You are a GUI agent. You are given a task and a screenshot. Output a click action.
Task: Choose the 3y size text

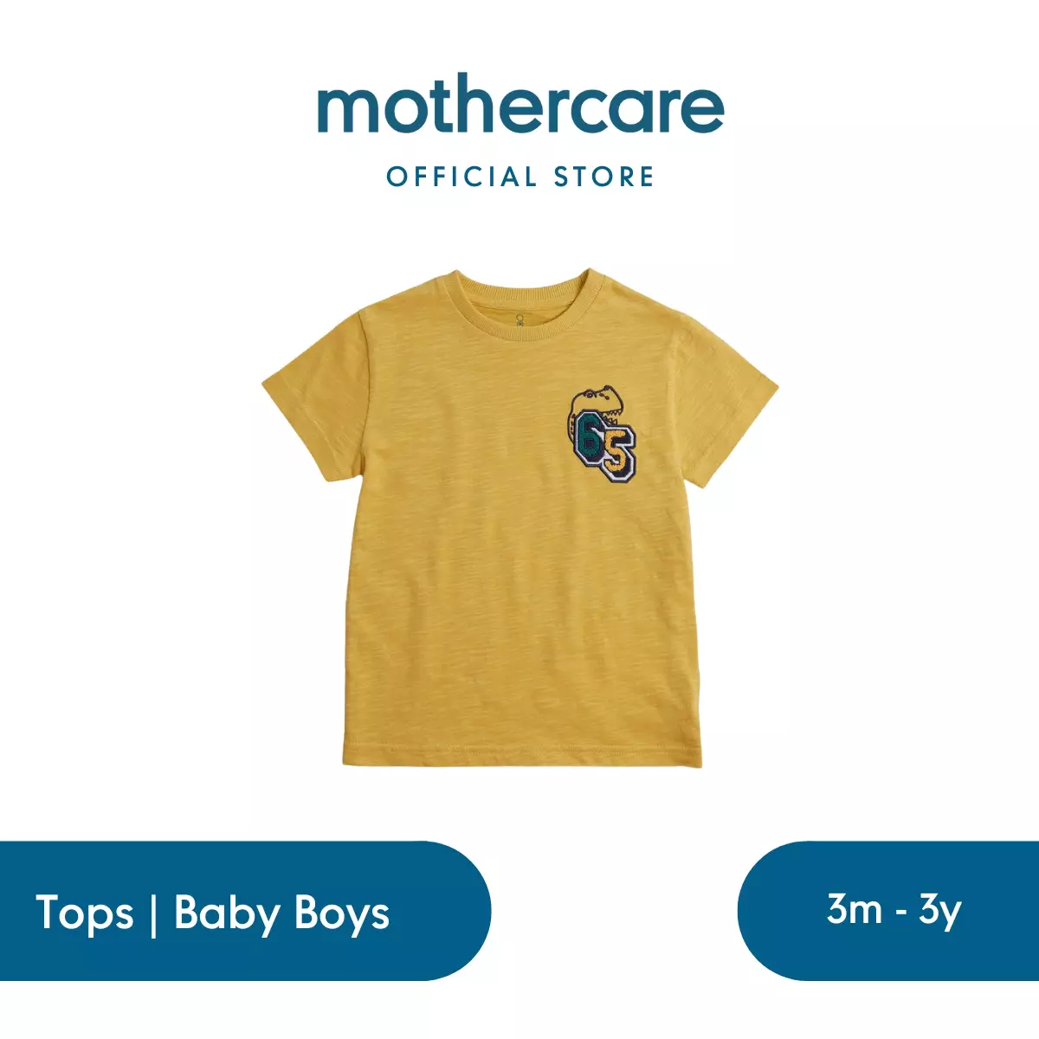(x=940, y=913)
